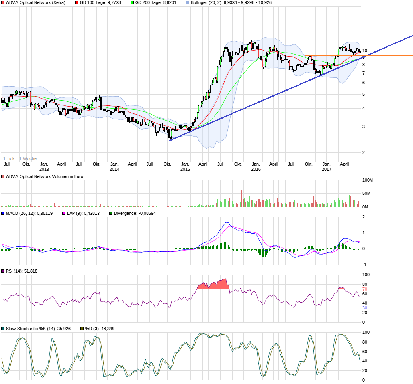
Task: Click the RSI (14) purple legend icon
Action: [3, 271]
